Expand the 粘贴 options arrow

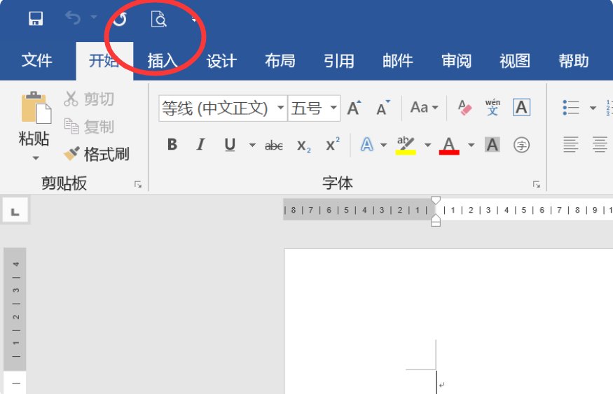[x=36, y=157]
